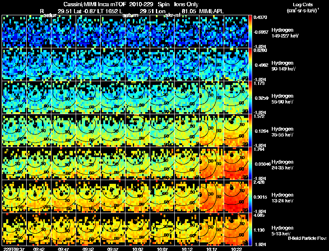Select the 10:12 time label

coord(187,249)
